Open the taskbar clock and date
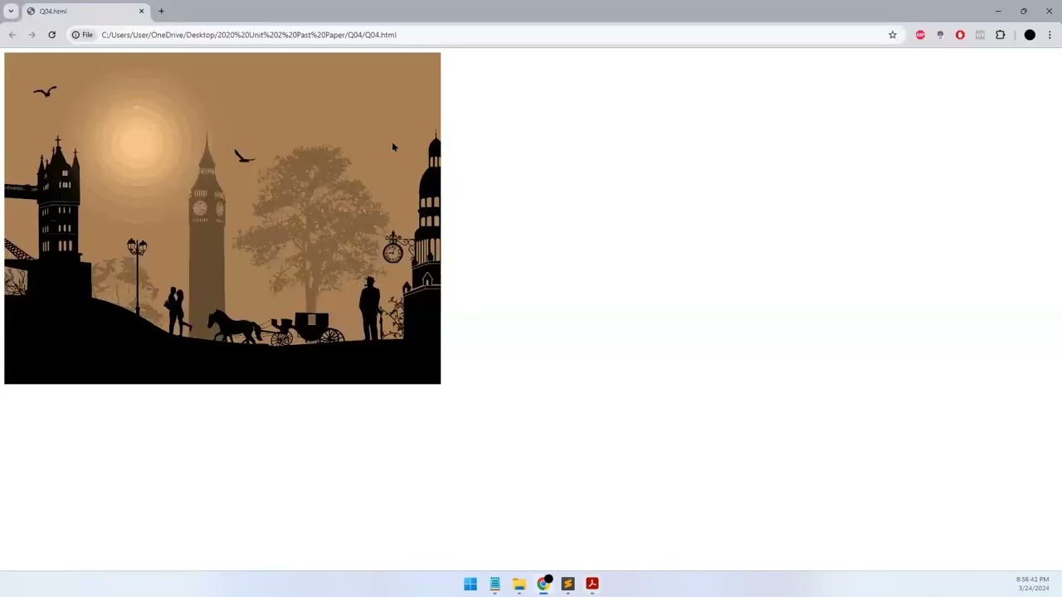This screenshot has width=1062, height=597. 1033,584
